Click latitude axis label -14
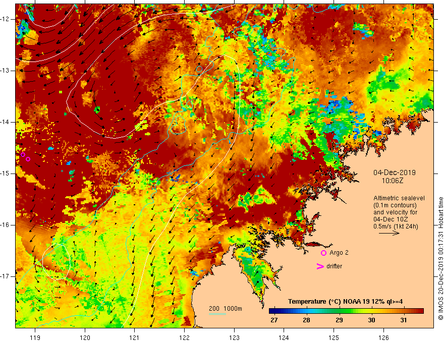The height and width of the screenshot is (343, 444). tap(5, 122)
